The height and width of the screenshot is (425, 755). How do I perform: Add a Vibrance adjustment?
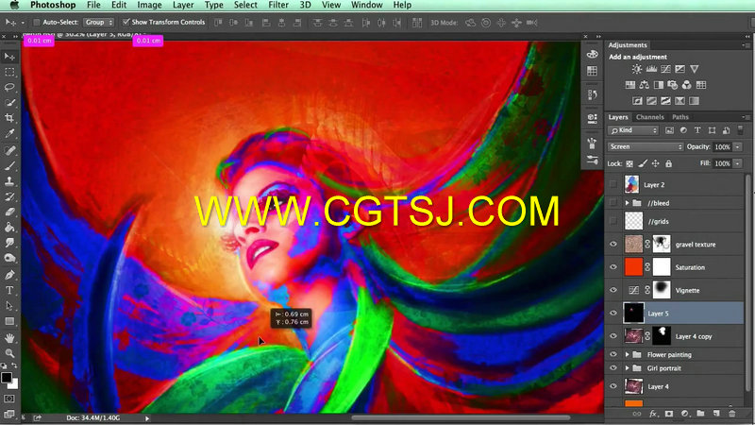tap(694, 69)
